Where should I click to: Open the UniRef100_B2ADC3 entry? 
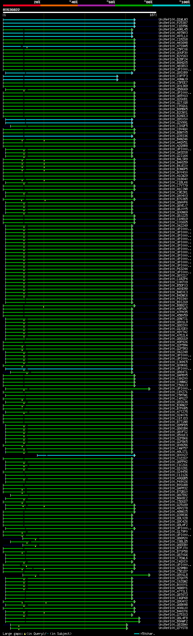point(173,116)
